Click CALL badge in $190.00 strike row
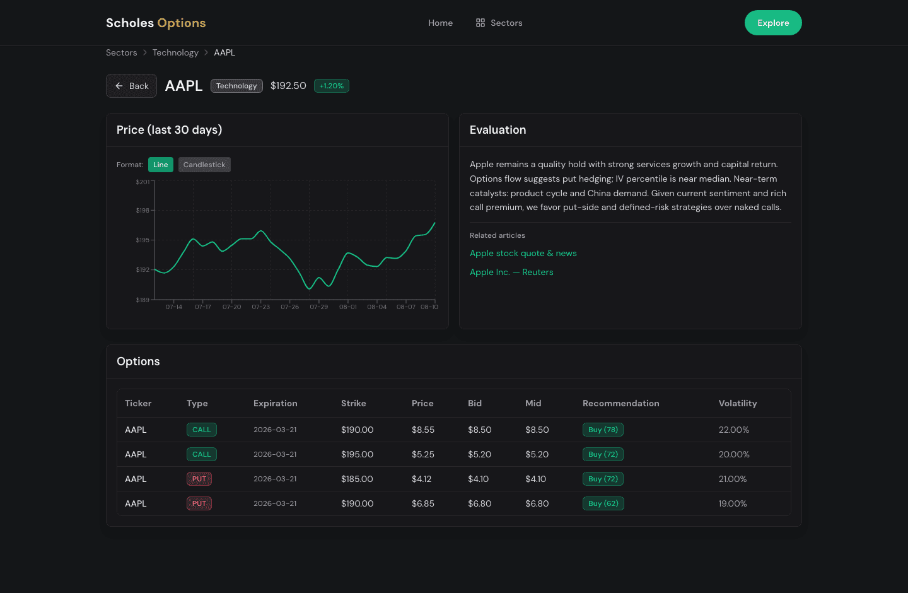Viewport: 908px width, 593px height. tap(202, 430)
